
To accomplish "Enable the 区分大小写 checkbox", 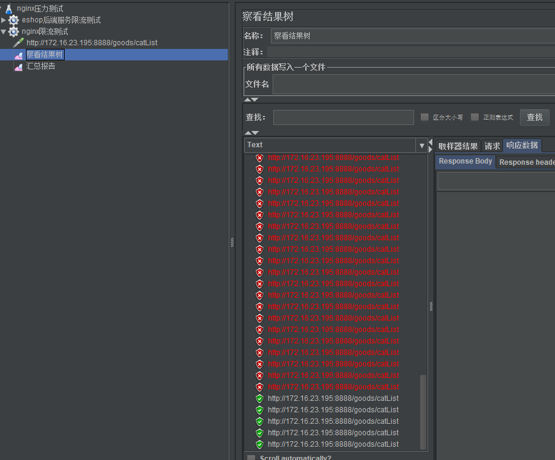I will click(x=424, y=117).
